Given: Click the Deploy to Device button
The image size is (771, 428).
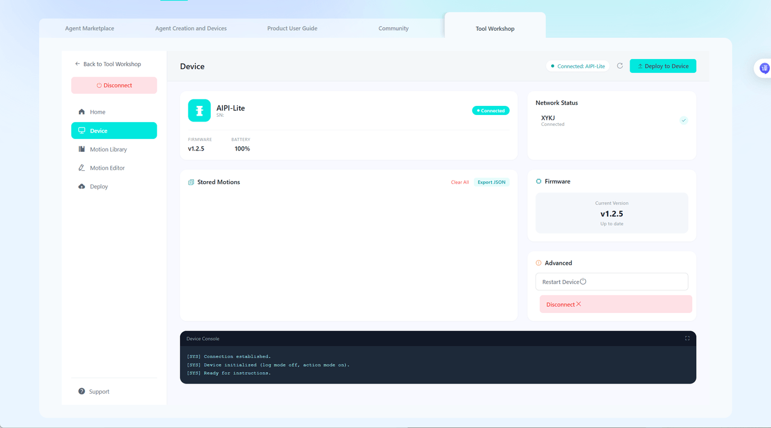Looking at the screenshot, I should tap(663, 66).
